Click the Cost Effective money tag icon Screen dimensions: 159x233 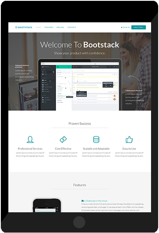pyautogui.click(x=63, y=139)
